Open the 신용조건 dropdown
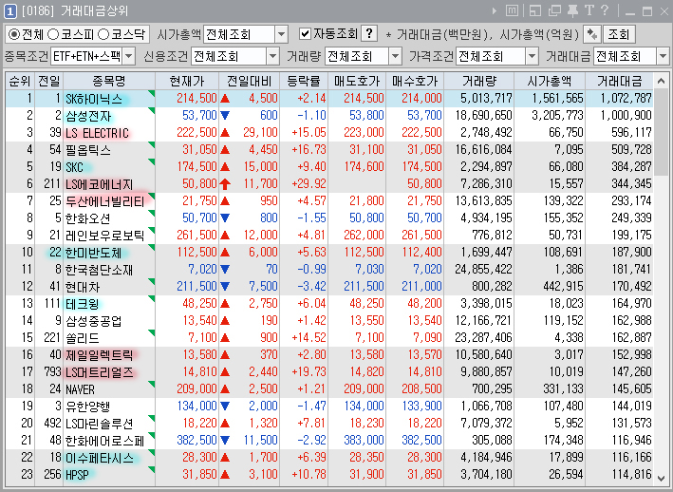The width and height of the screenshot is (673, 492). (272, 56)
